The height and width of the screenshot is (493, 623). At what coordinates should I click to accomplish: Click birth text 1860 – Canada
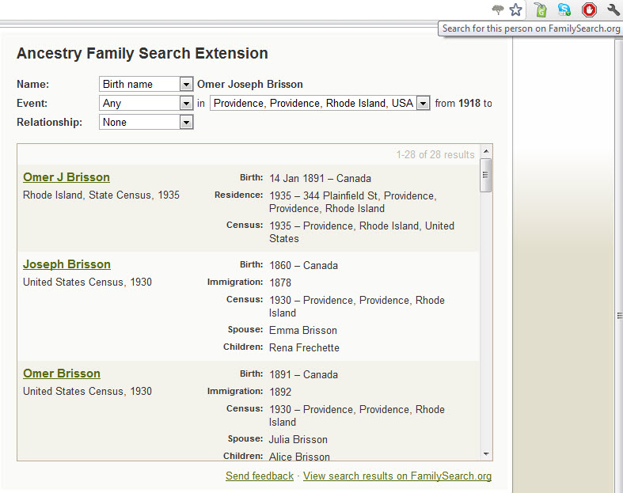tap(303, 265)
